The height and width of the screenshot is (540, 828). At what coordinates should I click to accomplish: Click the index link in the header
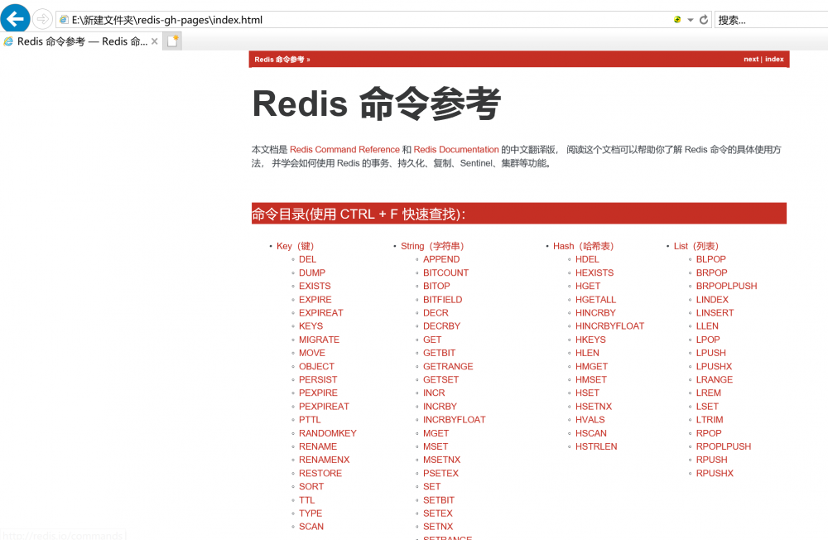tap(774, 59)
